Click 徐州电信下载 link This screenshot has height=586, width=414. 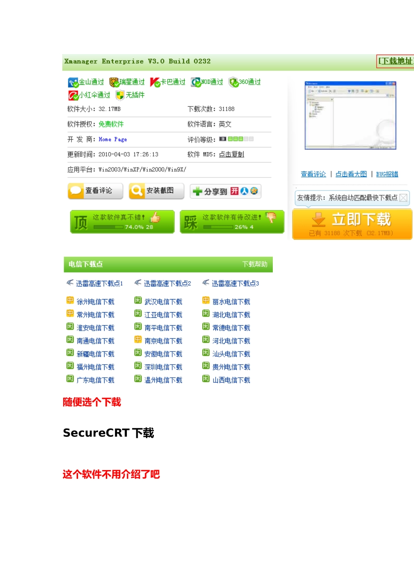[95, 302]
